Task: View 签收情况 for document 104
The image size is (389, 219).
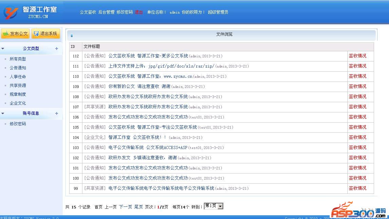Action: tap(357, 137)
